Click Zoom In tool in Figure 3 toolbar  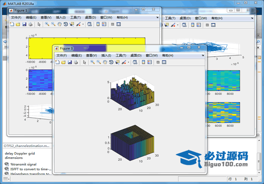(x=92, y=62)
